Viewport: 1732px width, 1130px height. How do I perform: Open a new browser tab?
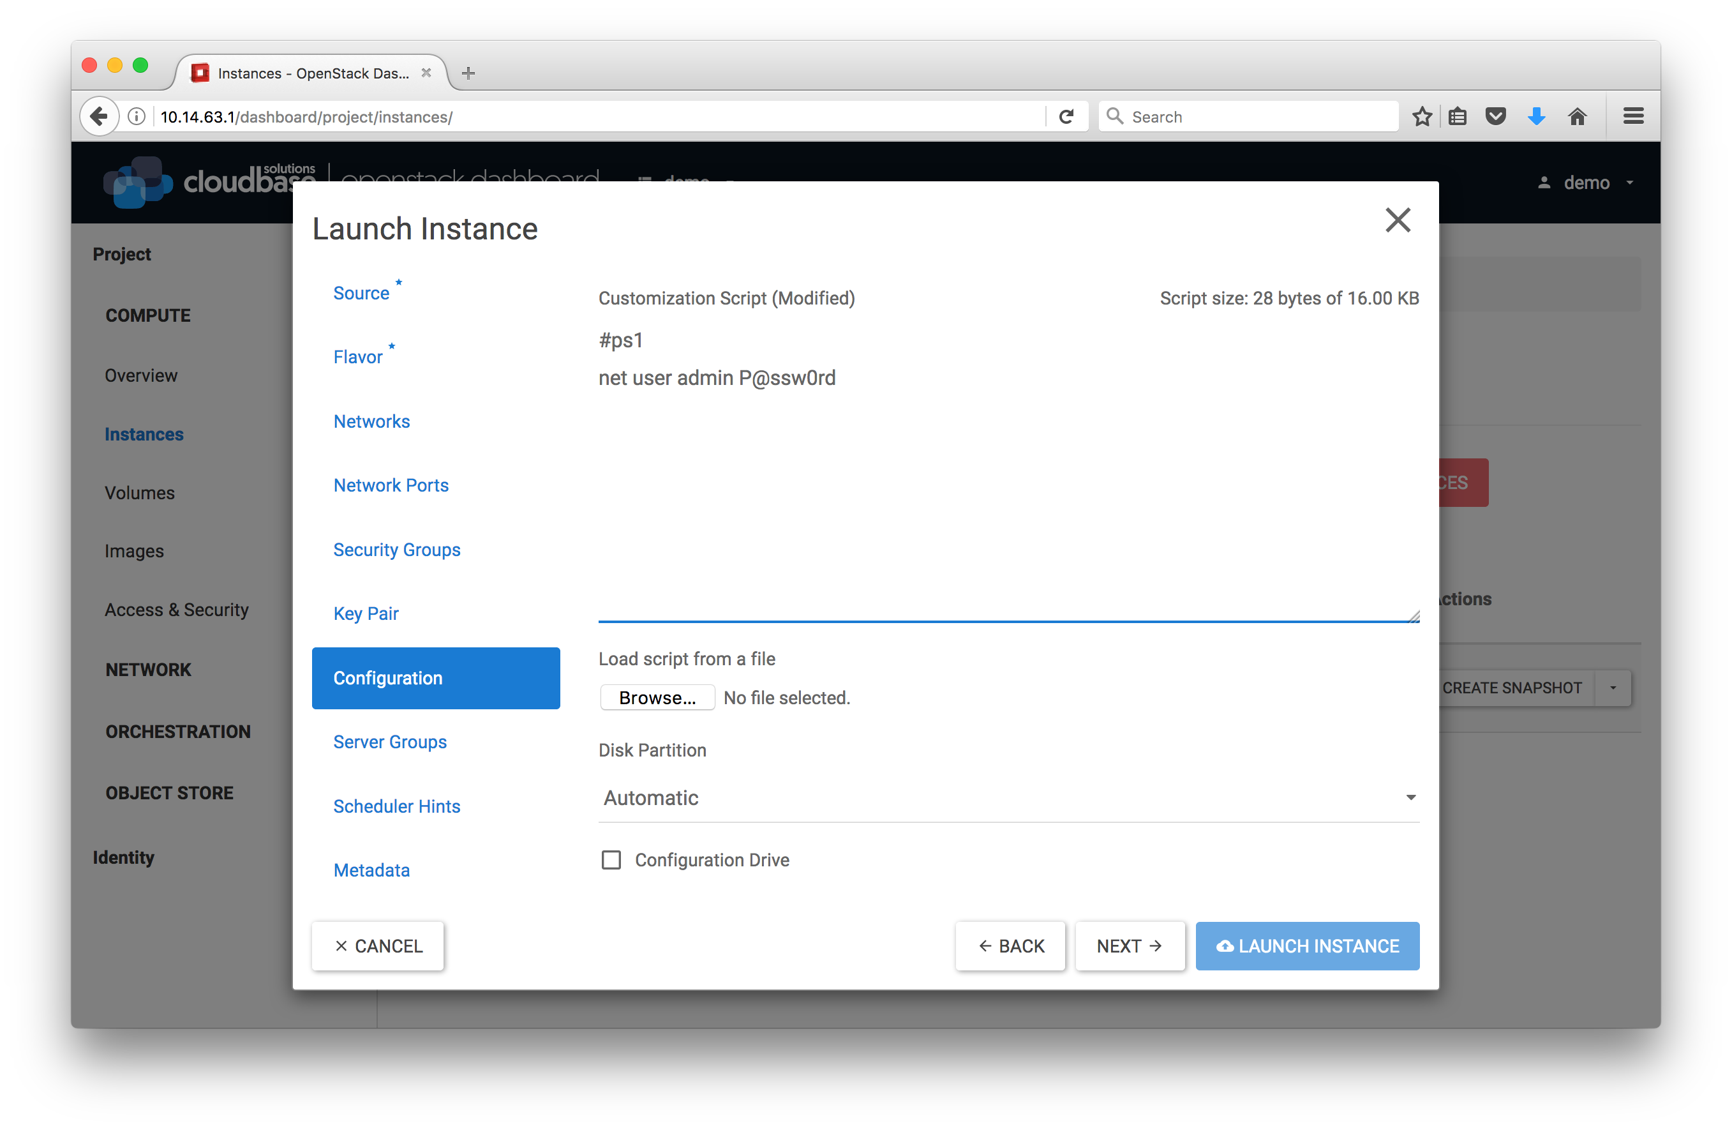click(468, 73)
